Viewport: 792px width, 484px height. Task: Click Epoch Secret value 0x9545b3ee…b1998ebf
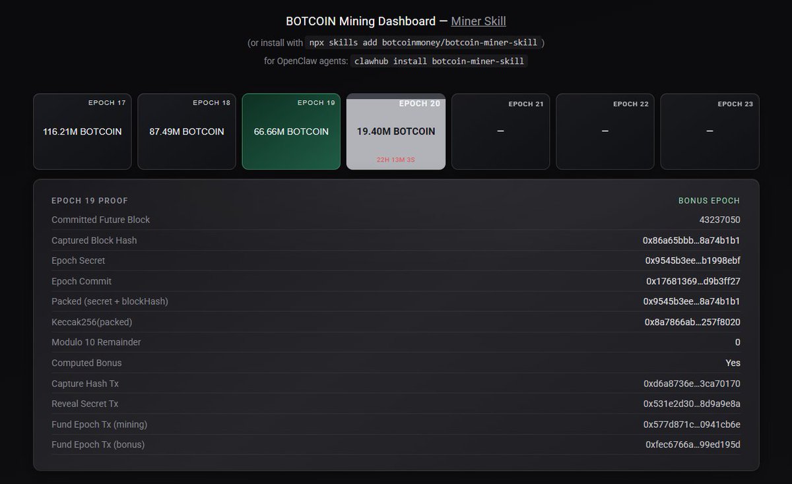point(693,261)
